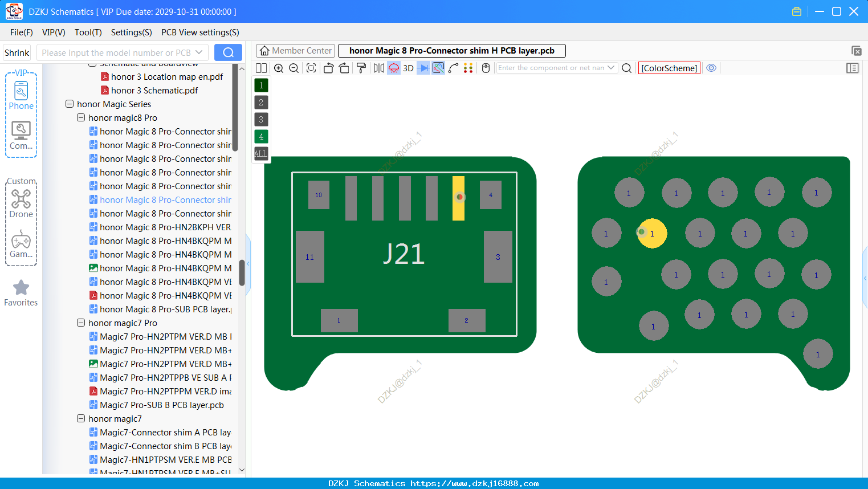Click the Shrink button

click(x=17, y=52)
